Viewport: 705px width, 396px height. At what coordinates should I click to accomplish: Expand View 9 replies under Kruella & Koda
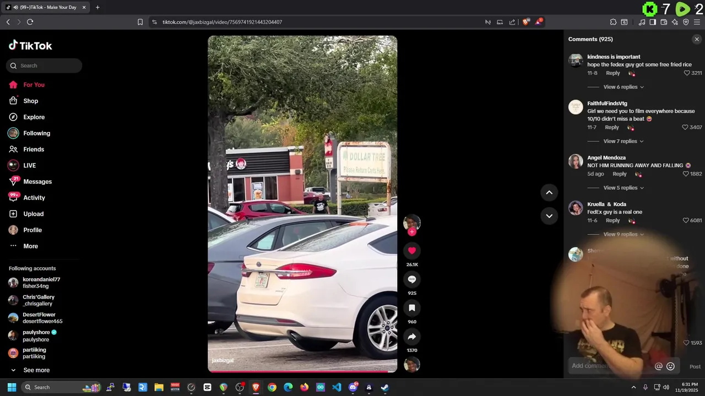tap(623, 234)
